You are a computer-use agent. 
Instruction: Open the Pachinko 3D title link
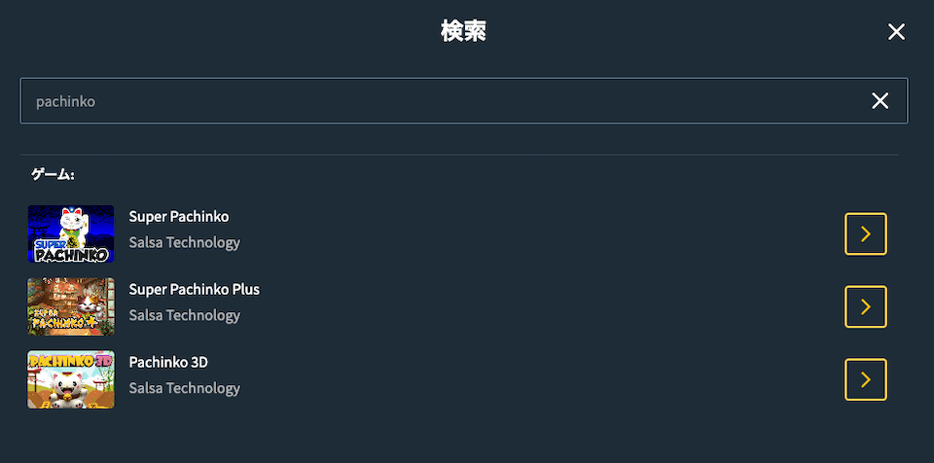click(168, 362)
